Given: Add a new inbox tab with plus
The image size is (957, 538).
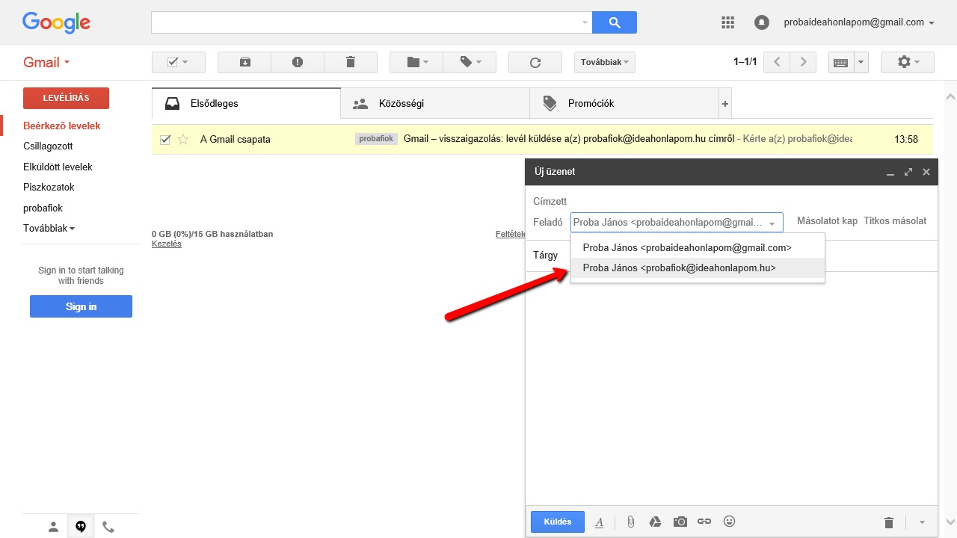Looking at the screenshot, I should [x=724, y=104].
